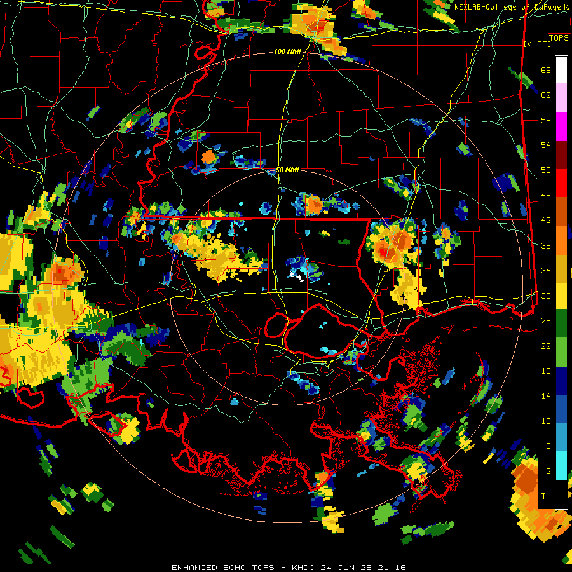Click the legend value "58"
The height and width of the screenshot is (572, 572).
click(546, 120)
